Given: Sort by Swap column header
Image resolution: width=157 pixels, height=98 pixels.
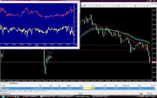Looking at the screenshot, I should pos(136,86).
